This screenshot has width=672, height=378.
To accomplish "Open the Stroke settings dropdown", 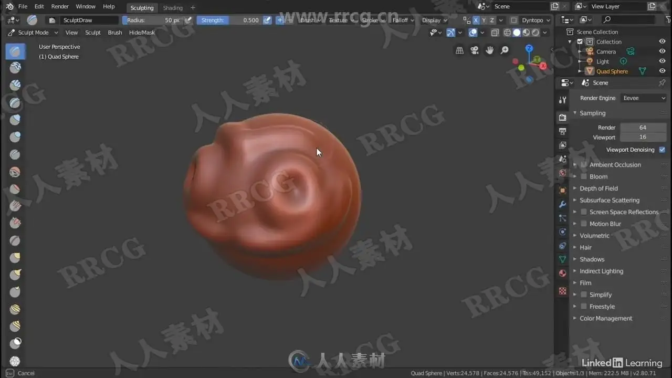I will point(373,20).
